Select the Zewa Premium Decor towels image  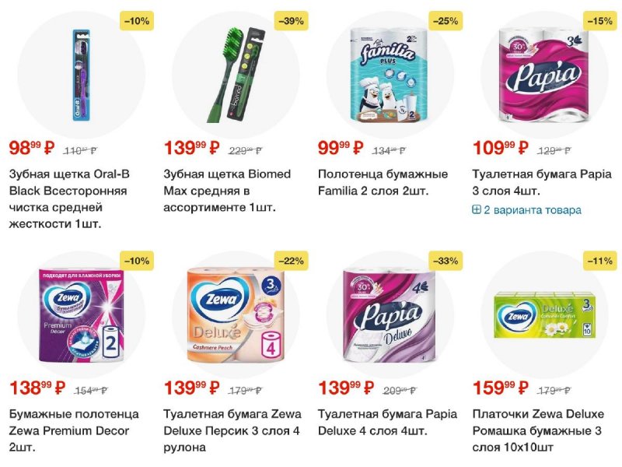tap(82, 315)
